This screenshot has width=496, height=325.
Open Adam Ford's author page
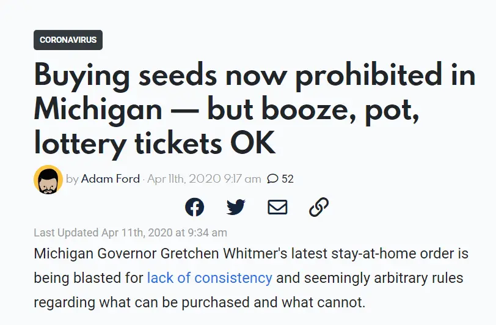(110, 179)
